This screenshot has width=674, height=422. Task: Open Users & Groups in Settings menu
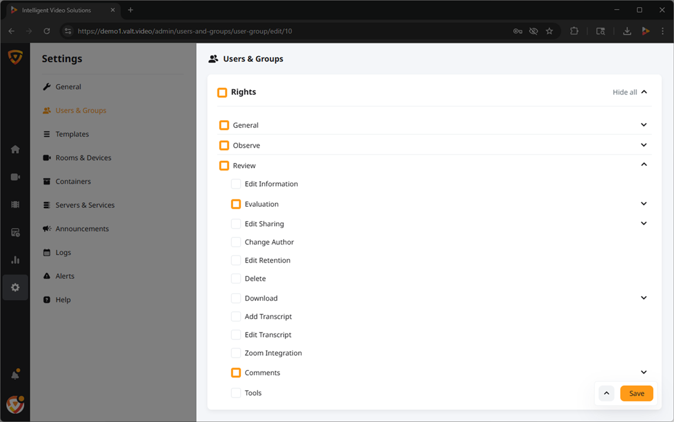[x=81, y=110]
